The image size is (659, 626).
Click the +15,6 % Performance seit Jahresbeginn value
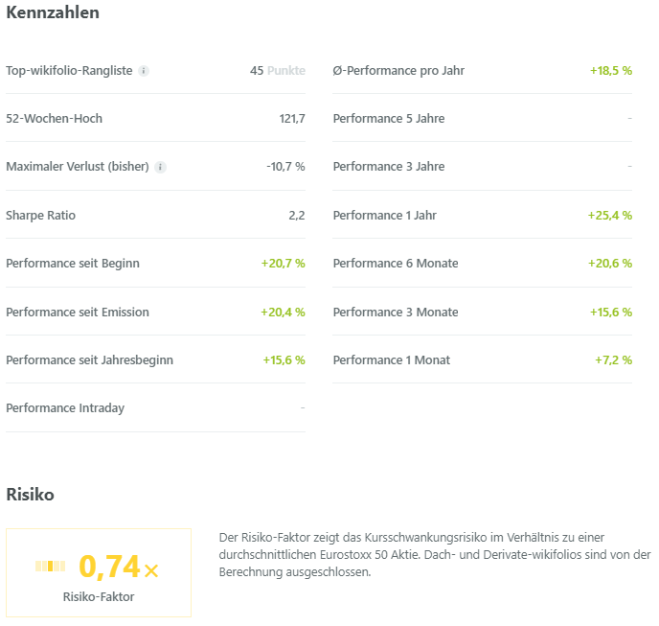pos(284,360)
